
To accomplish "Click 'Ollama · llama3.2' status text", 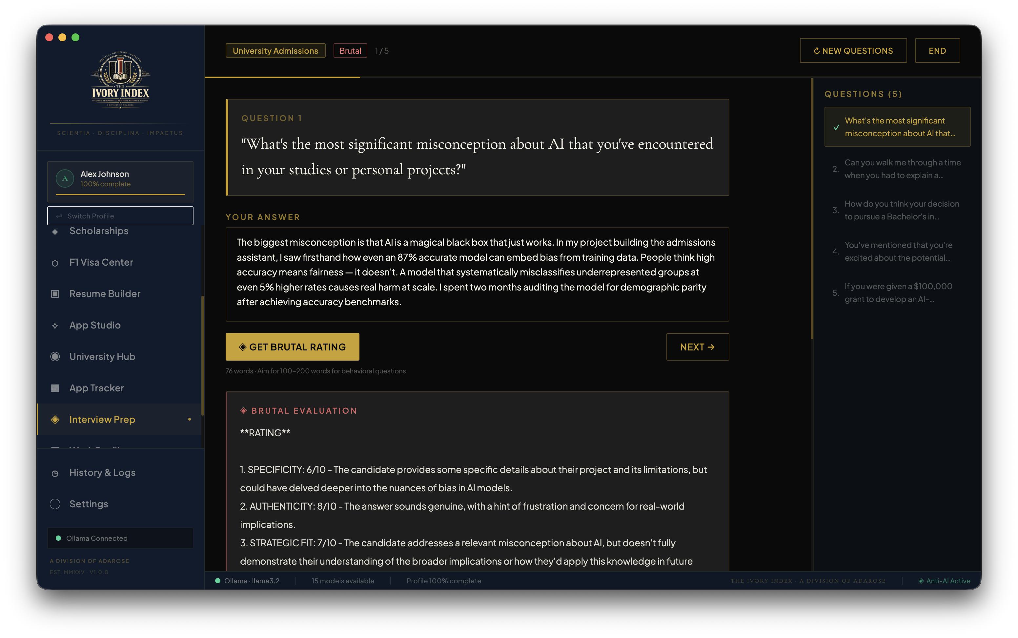I will point(252,581).
